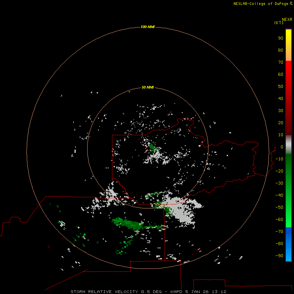Click the 50 value on the velocity scale

[x=281, y=87]
